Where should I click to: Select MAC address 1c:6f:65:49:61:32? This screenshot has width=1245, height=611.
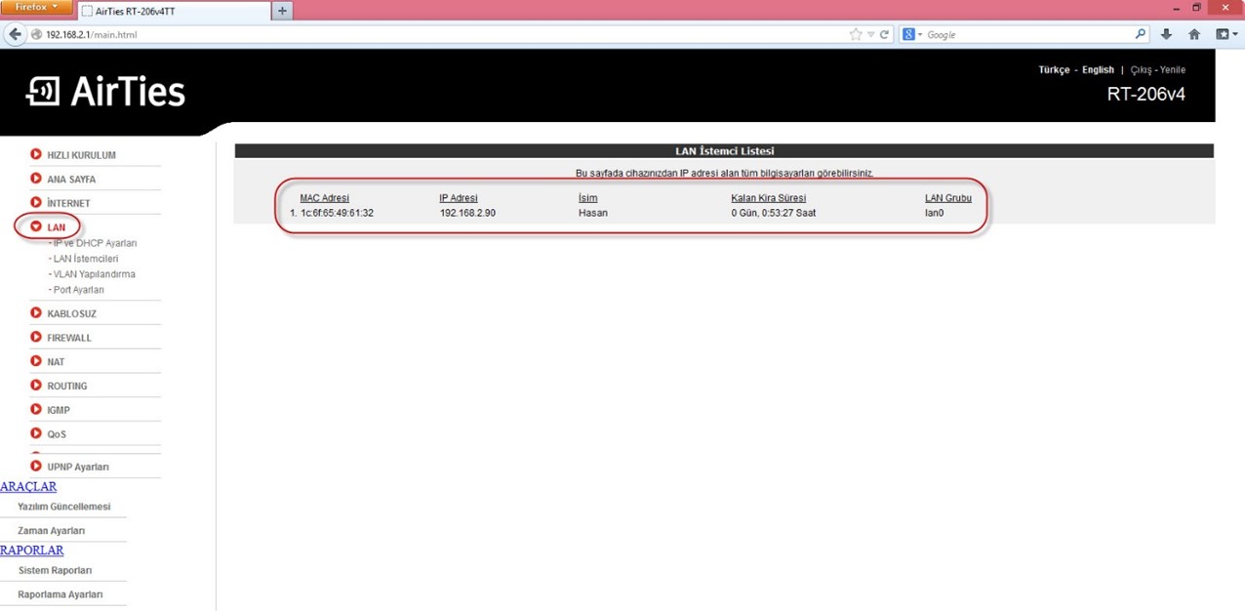coord(337,213)
